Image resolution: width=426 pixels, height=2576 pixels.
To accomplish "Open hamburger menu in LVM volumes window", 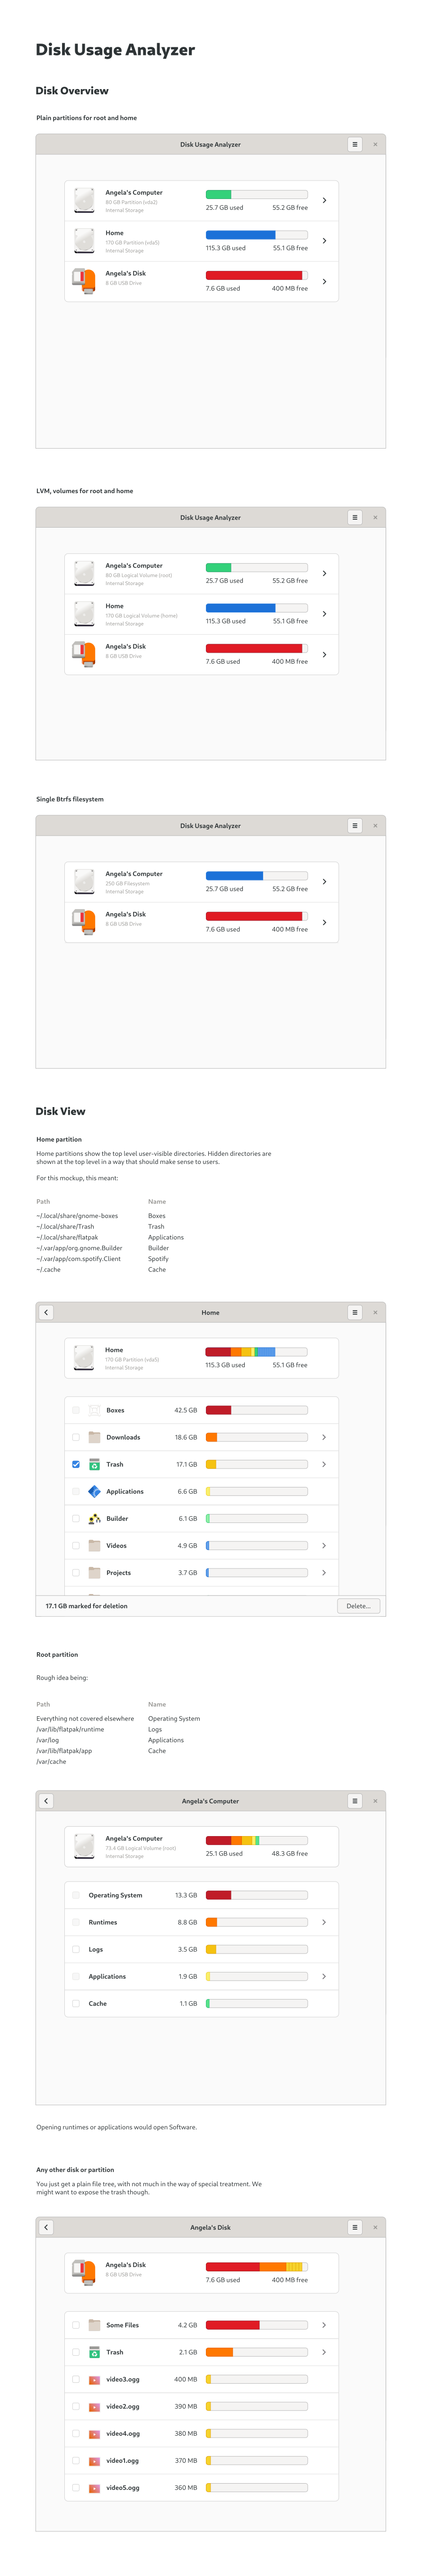I will [354, 517].
